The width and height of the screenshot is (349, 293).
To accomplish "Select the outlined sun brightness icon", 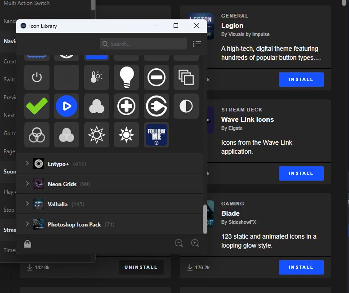I will [x=97, y=135].
